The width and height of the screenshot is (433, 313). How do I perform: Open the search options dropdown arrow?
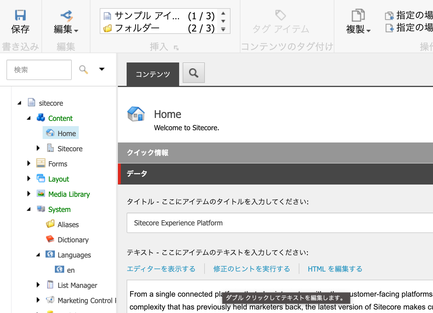click(x=102, y=69)
